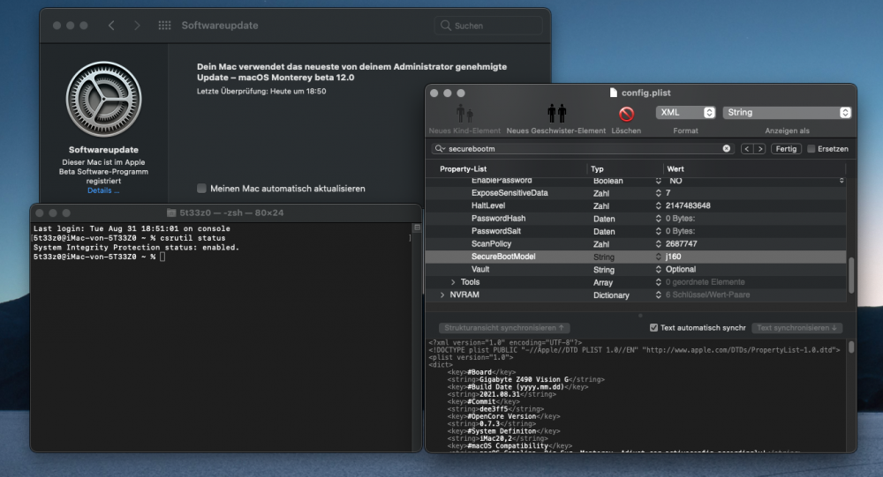Open the String Anzeigen als dropdown
Image resolution: width=883 pixels, height=477 pixels.
[x=787, y=113]
